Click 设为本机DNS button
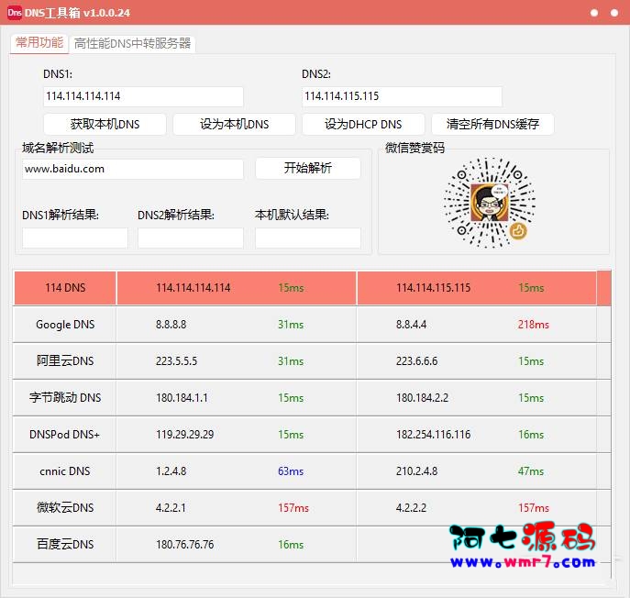 click(x=234, y=124)
